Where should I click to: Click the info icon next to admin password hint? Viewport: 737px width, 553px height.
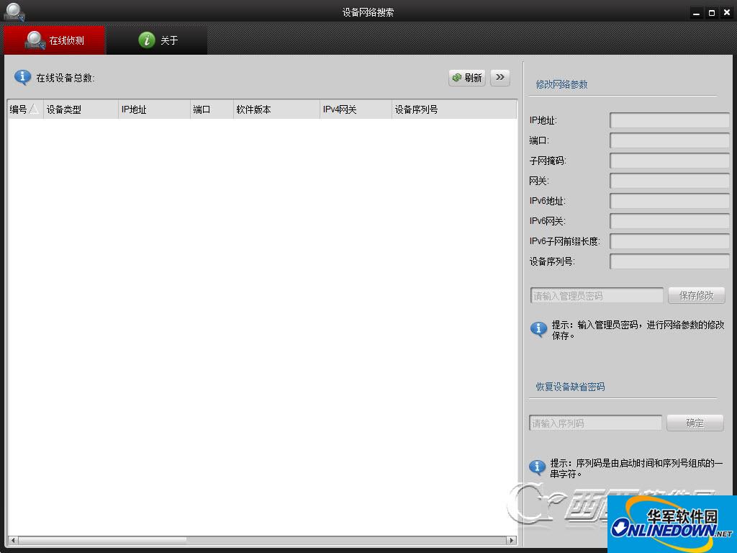pos(538,329)
